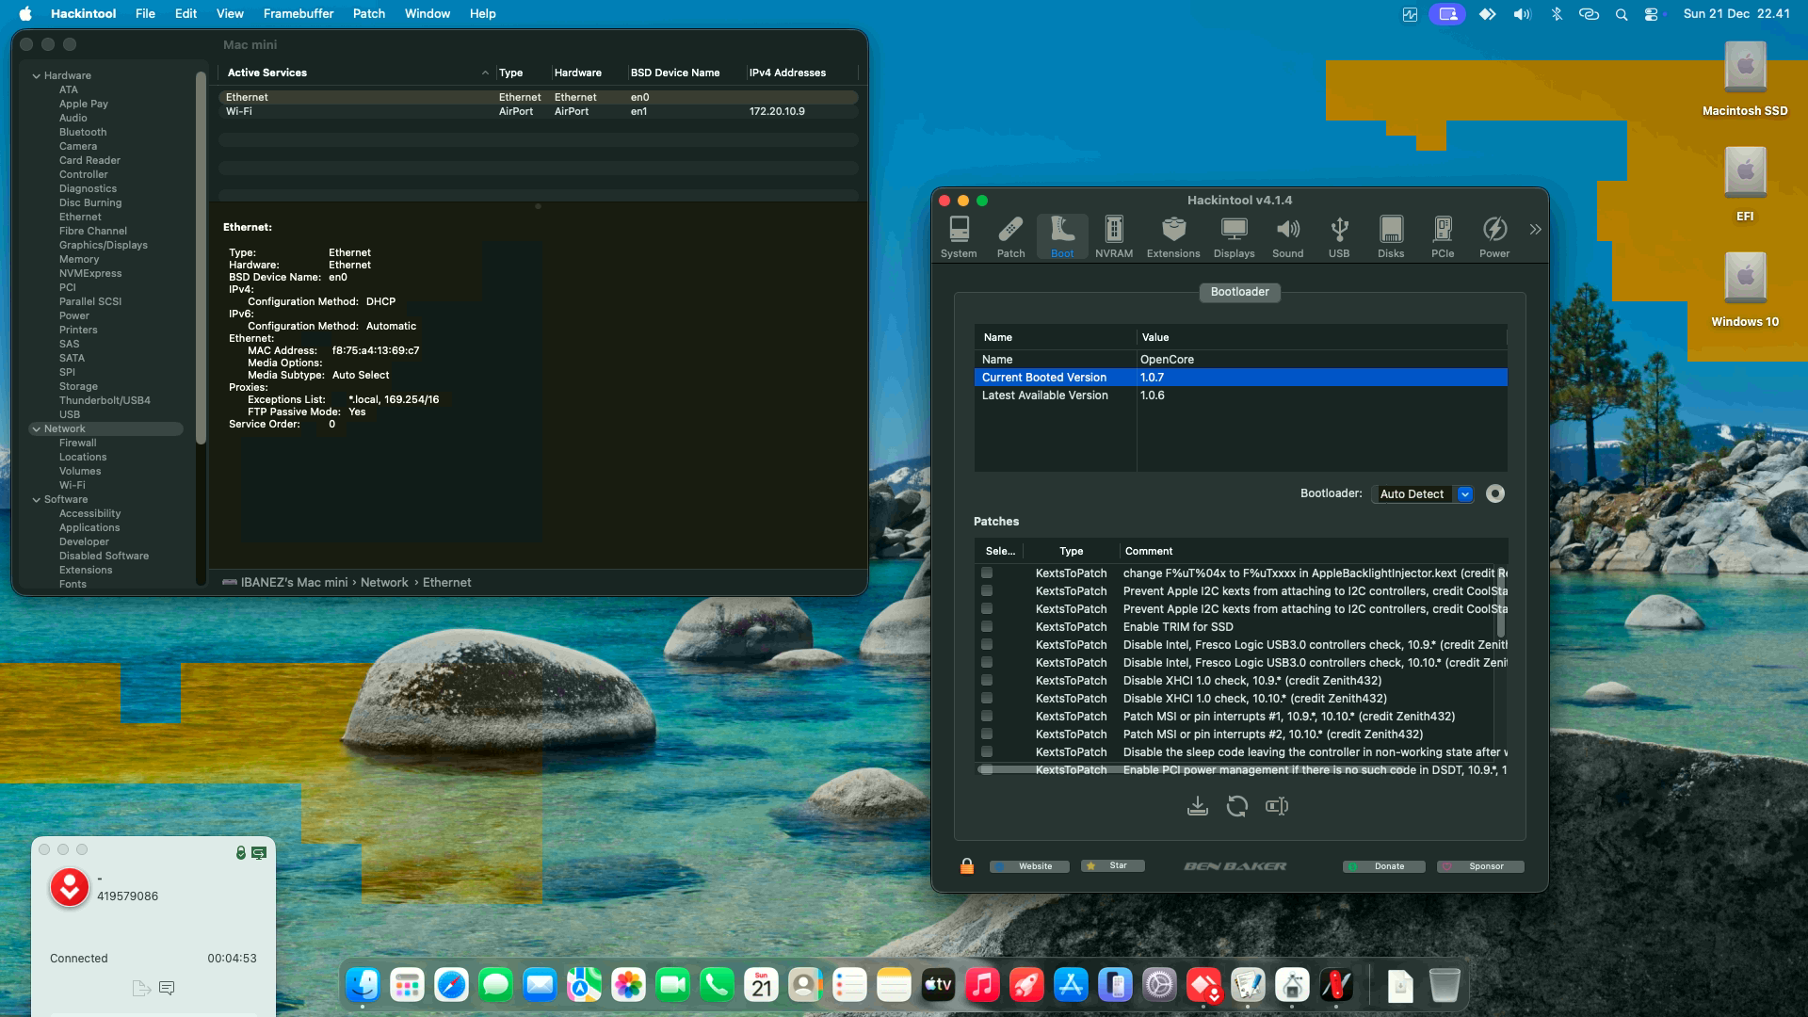
Task: Check the AppleBacklightInjector patch checkbox
Action: [987, 573]
